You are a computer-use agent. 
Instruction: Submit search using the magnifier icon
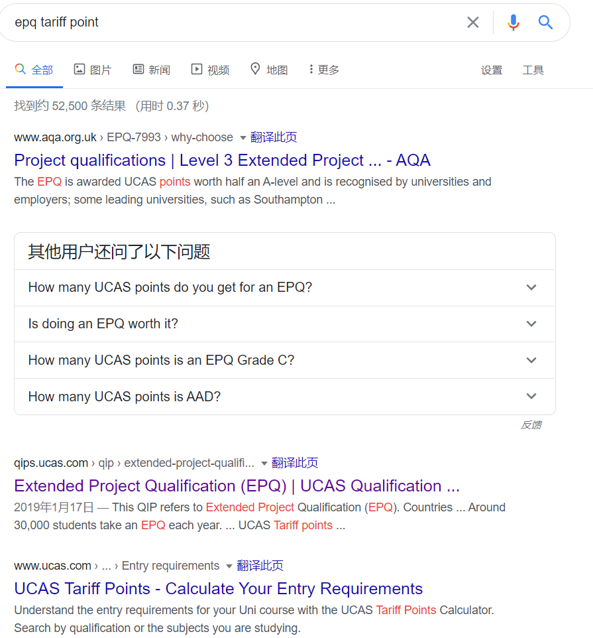[545, 23]
